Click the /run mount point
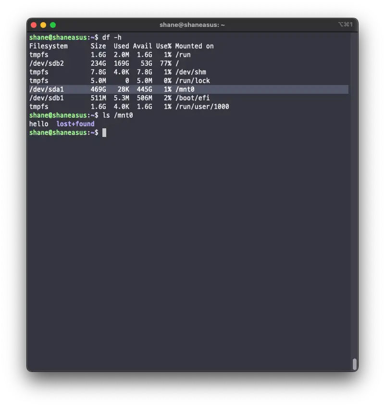The image size is (385, 407). click(x=183, y=55)
